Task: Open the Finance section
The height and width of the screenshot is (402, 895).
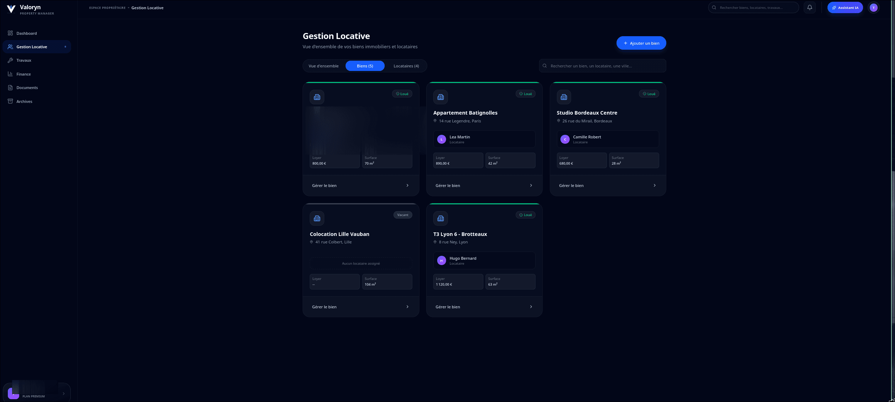Action: [x=23, y=74]
